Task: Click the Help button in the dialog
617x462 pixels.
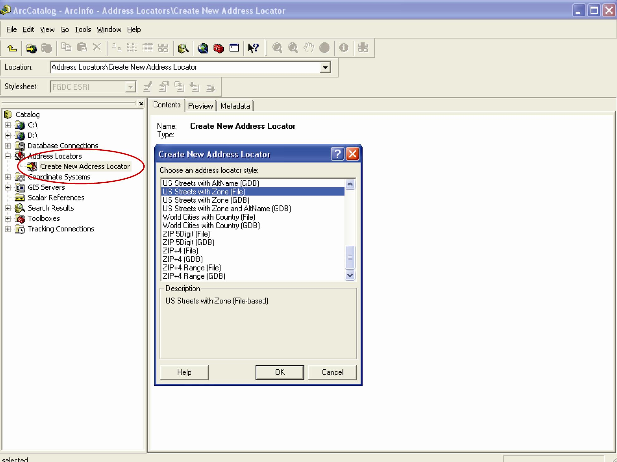Action: 184,372
